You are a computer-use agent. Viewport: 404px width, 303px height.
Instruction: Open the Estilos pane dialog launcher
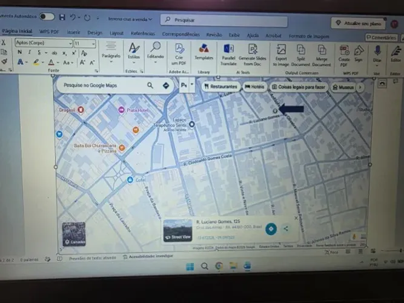[x=142, y=72]
